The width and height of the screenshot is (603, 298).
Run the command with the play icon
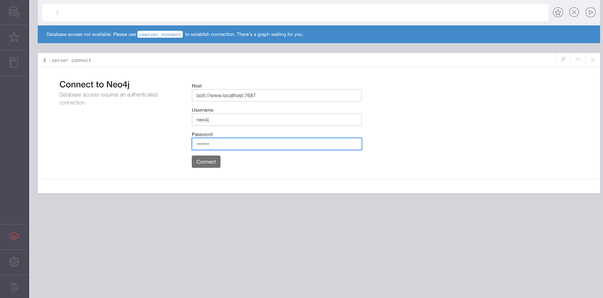[591, 12]
